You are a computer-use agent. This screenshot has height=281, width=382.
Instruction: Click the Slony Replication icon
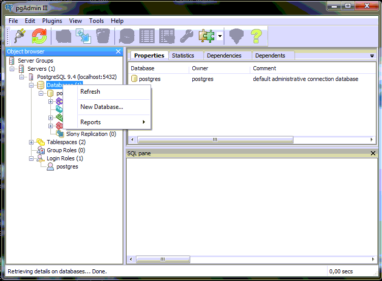[x=60, y=133]
